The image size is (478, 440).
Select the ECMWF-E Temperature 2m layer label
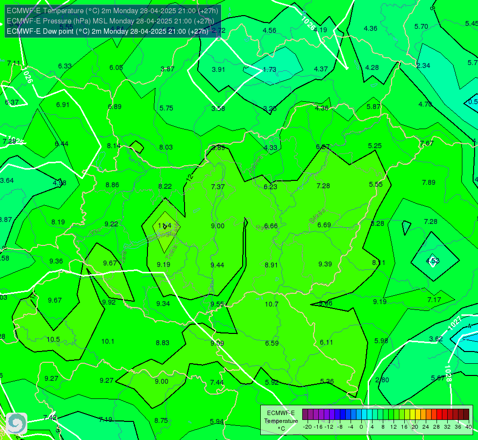pyautogui.click(x=112, y=11)
